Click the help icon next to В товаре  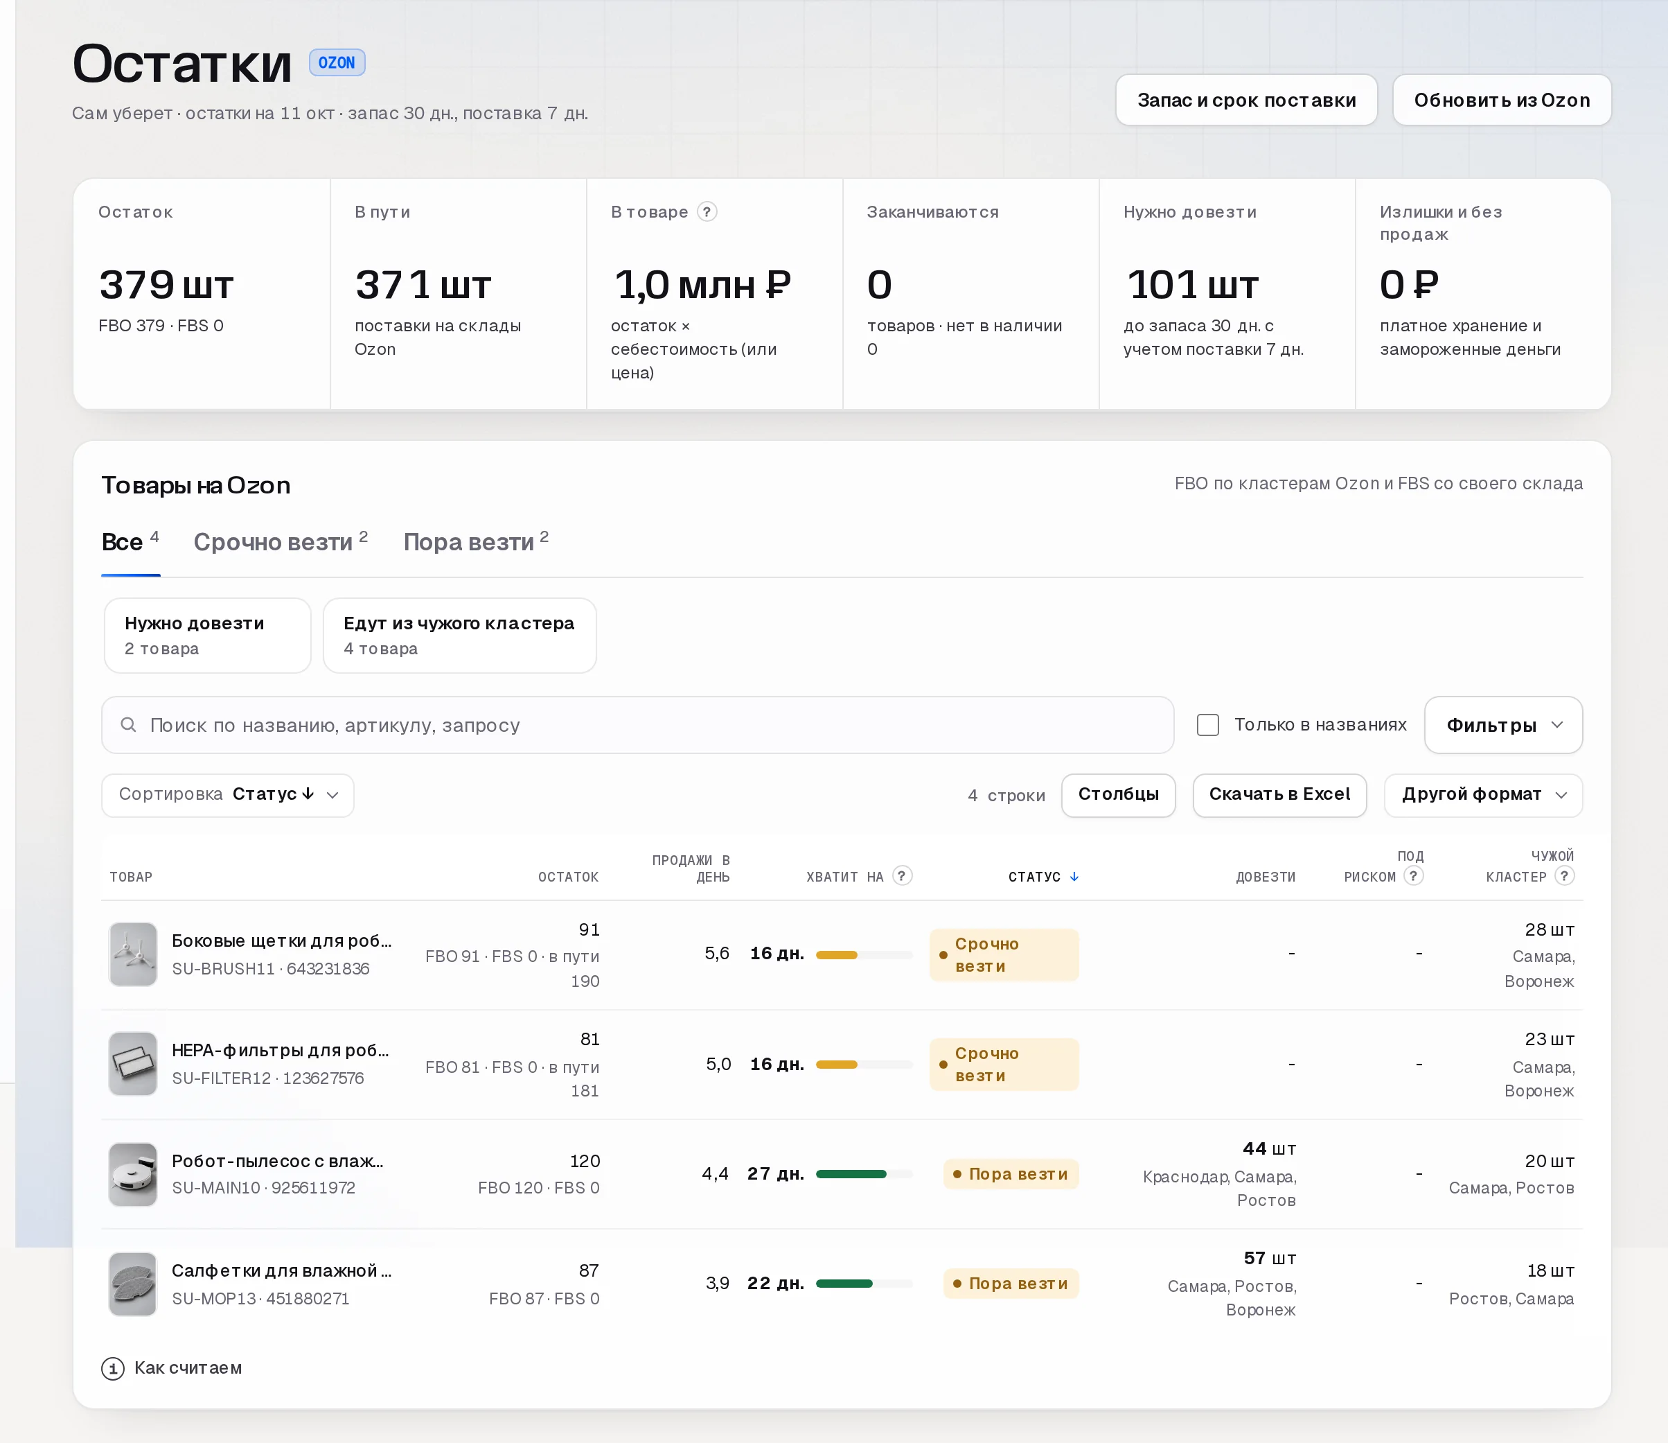706,212
